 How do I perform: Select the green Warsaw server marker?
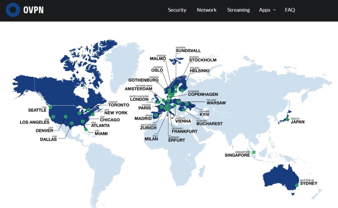click(x=178, y=102)
